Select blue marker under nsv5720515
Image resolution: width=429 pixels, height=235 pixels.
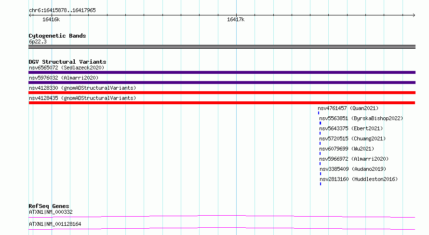tap(320, 143)
